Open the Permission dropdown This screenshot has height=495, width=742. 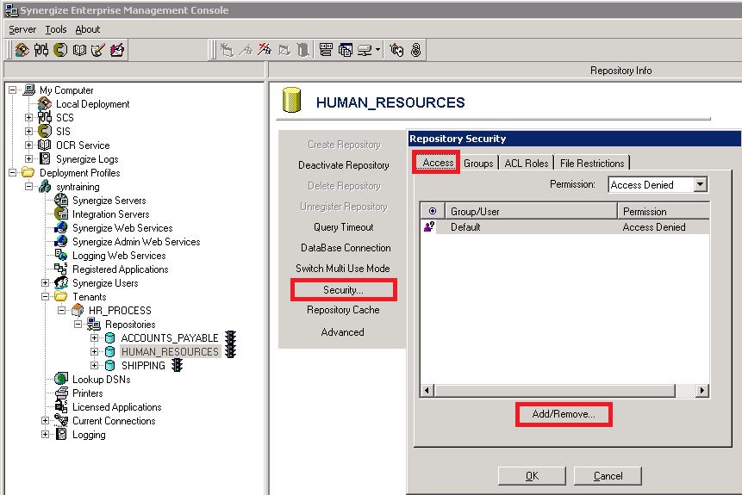(701, 184)
